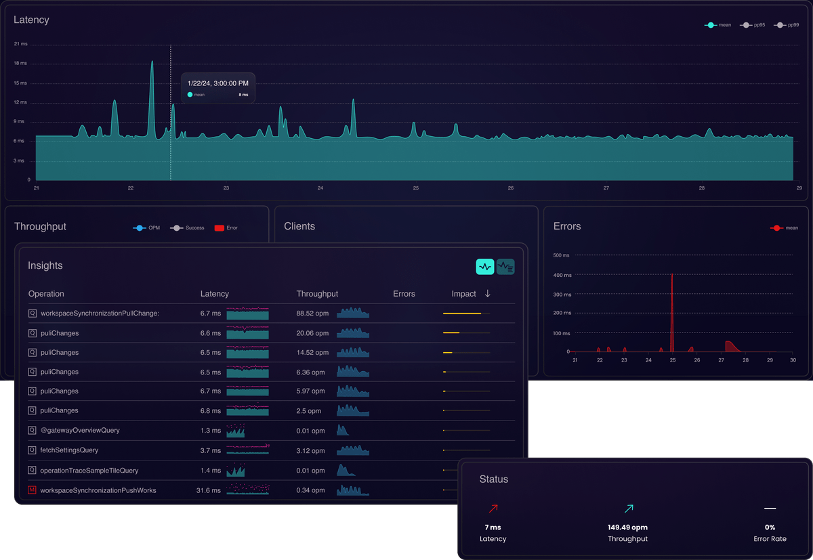
Task: Click the tooltip showing 1/22/24, 3:00:00 PM
Action: point(217,88)
